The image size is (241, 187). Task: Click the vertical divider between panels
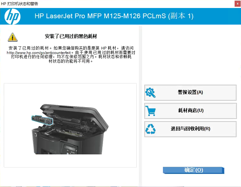pos(140,106)
